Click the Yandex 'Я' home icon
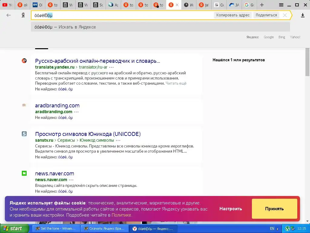This screenshot has height=233, width=310. [x=23, y=15]
